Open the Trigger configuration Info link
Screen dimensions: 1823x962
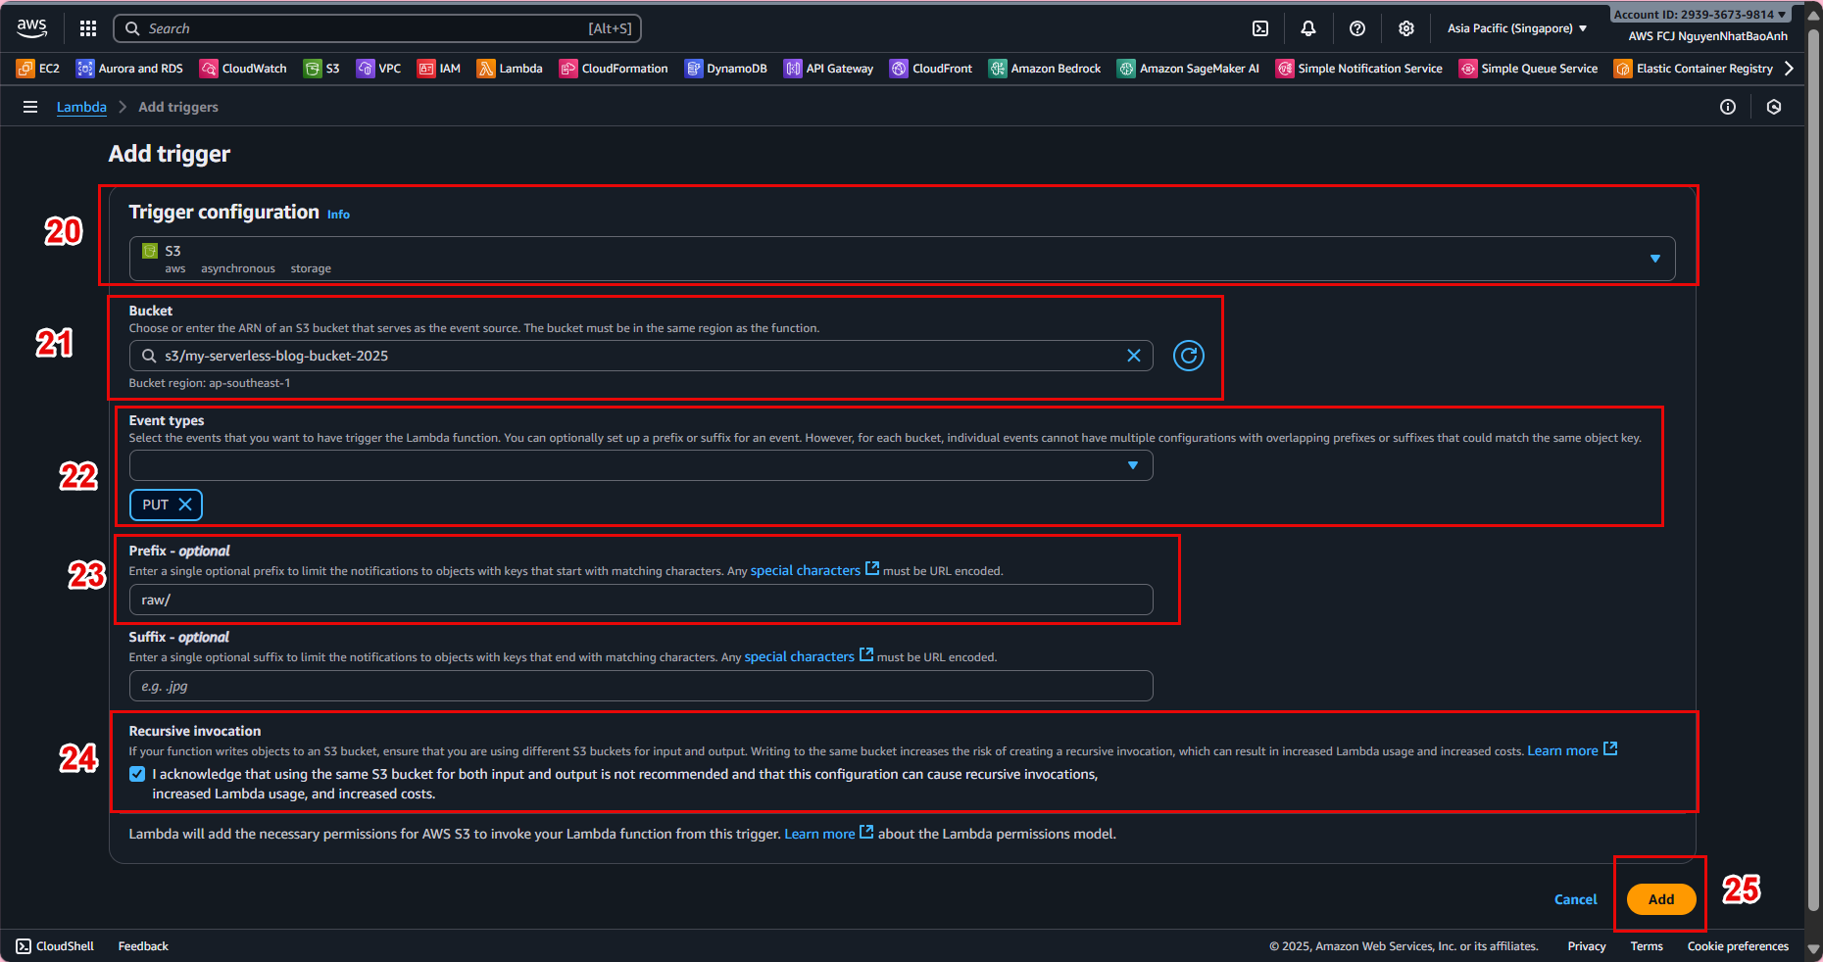338,215
